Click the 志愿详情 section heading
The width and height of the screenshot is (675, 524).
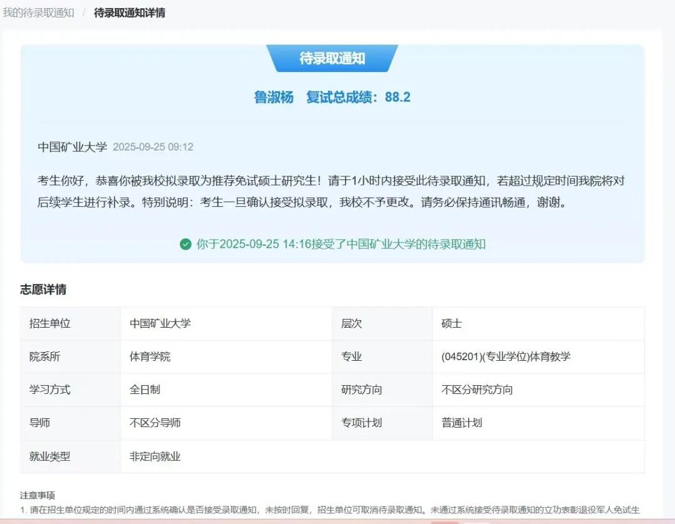point(44,290)
